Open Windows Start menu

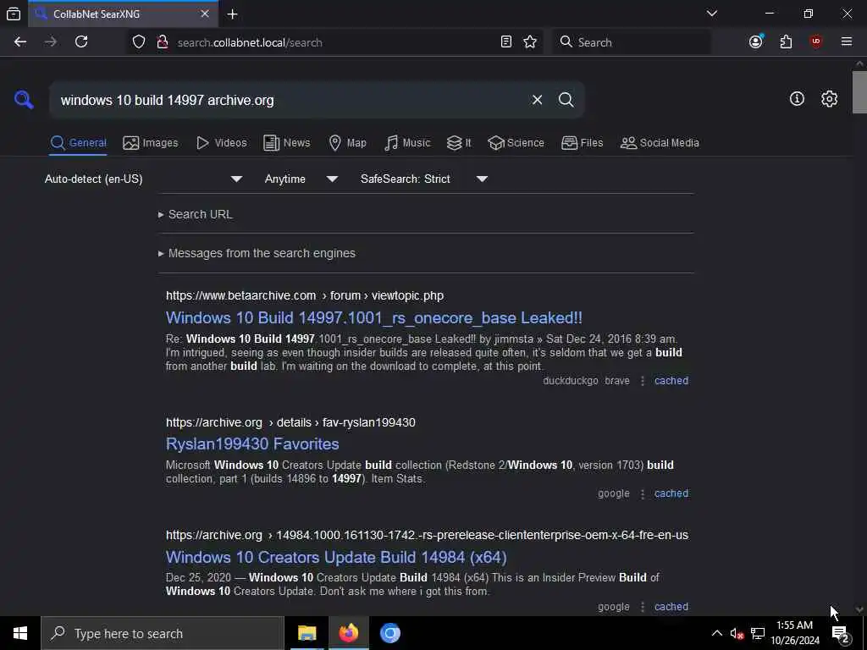pos(20,633)
